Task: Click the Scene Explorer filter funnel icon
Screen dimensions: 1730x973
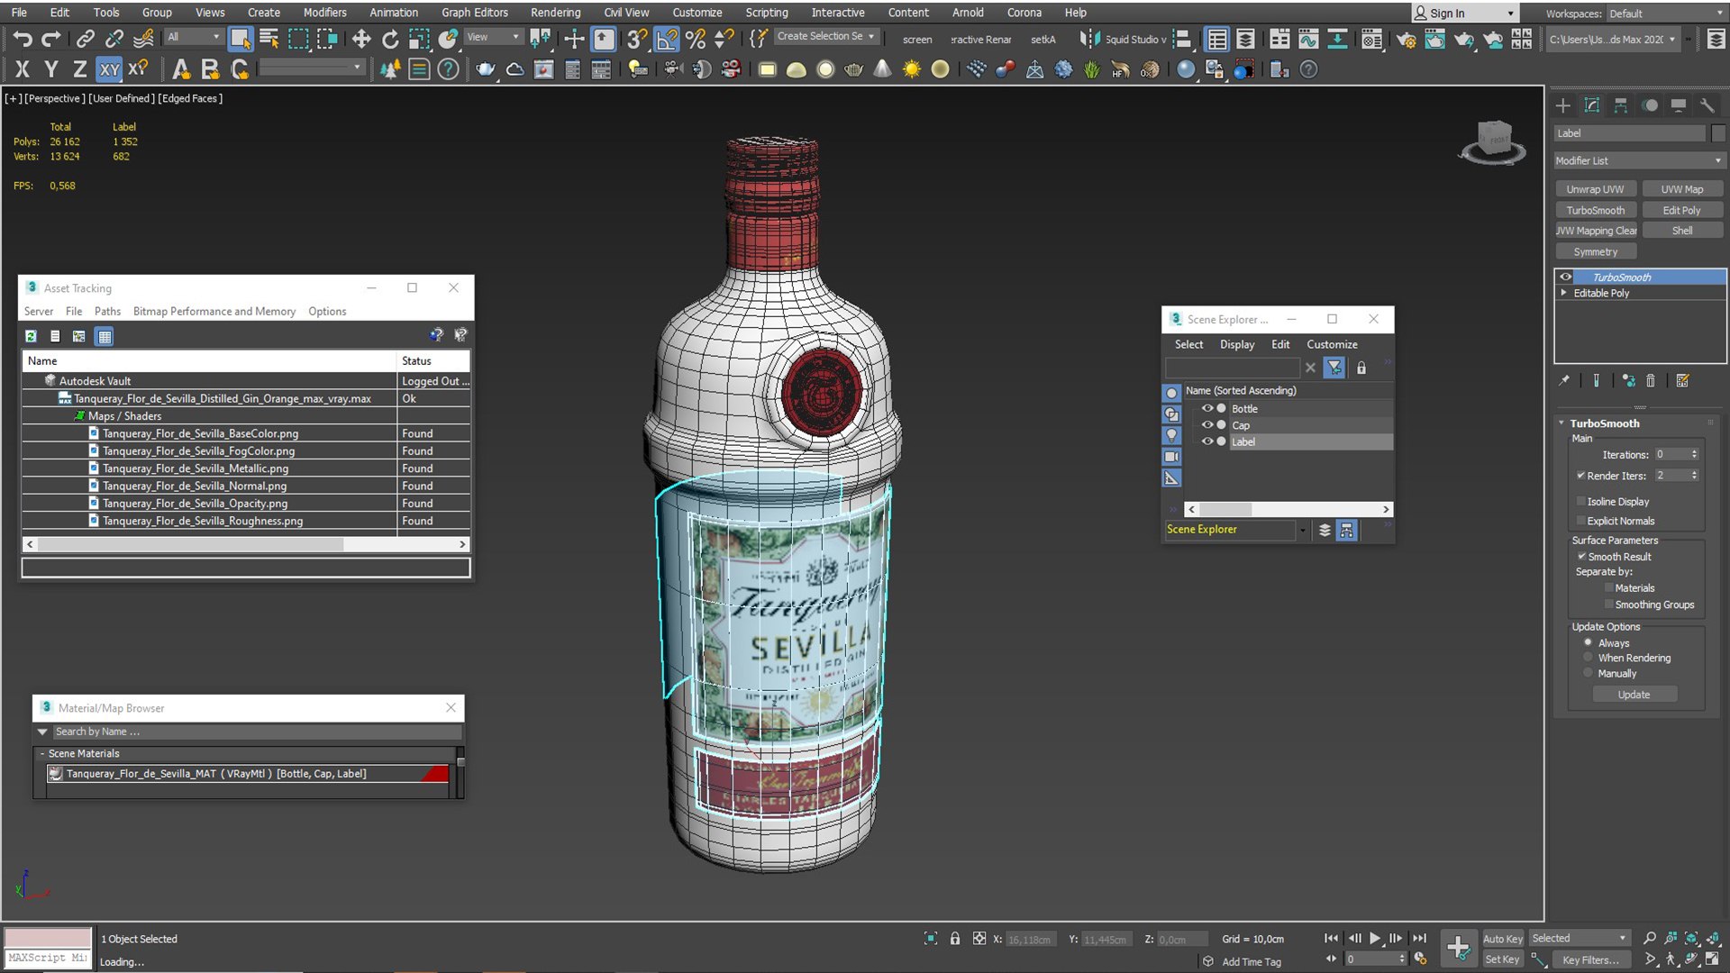Action: [1334, 368]
